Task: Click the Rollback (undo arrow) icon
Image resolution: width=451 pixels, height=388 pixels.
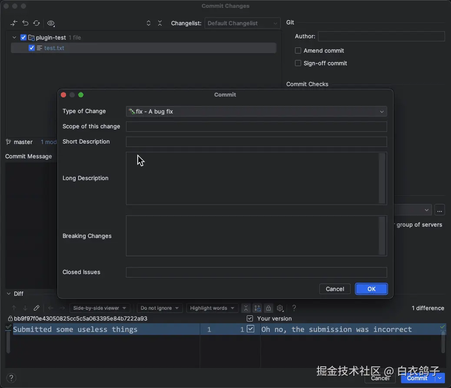Action: click(x=25, y=23)
